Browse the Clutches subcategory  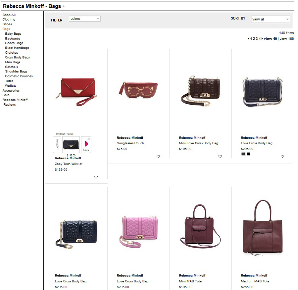[11, 52]
